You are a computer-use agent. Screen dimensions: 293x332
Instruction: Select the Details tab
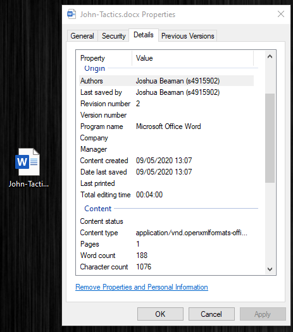[144, 35]
